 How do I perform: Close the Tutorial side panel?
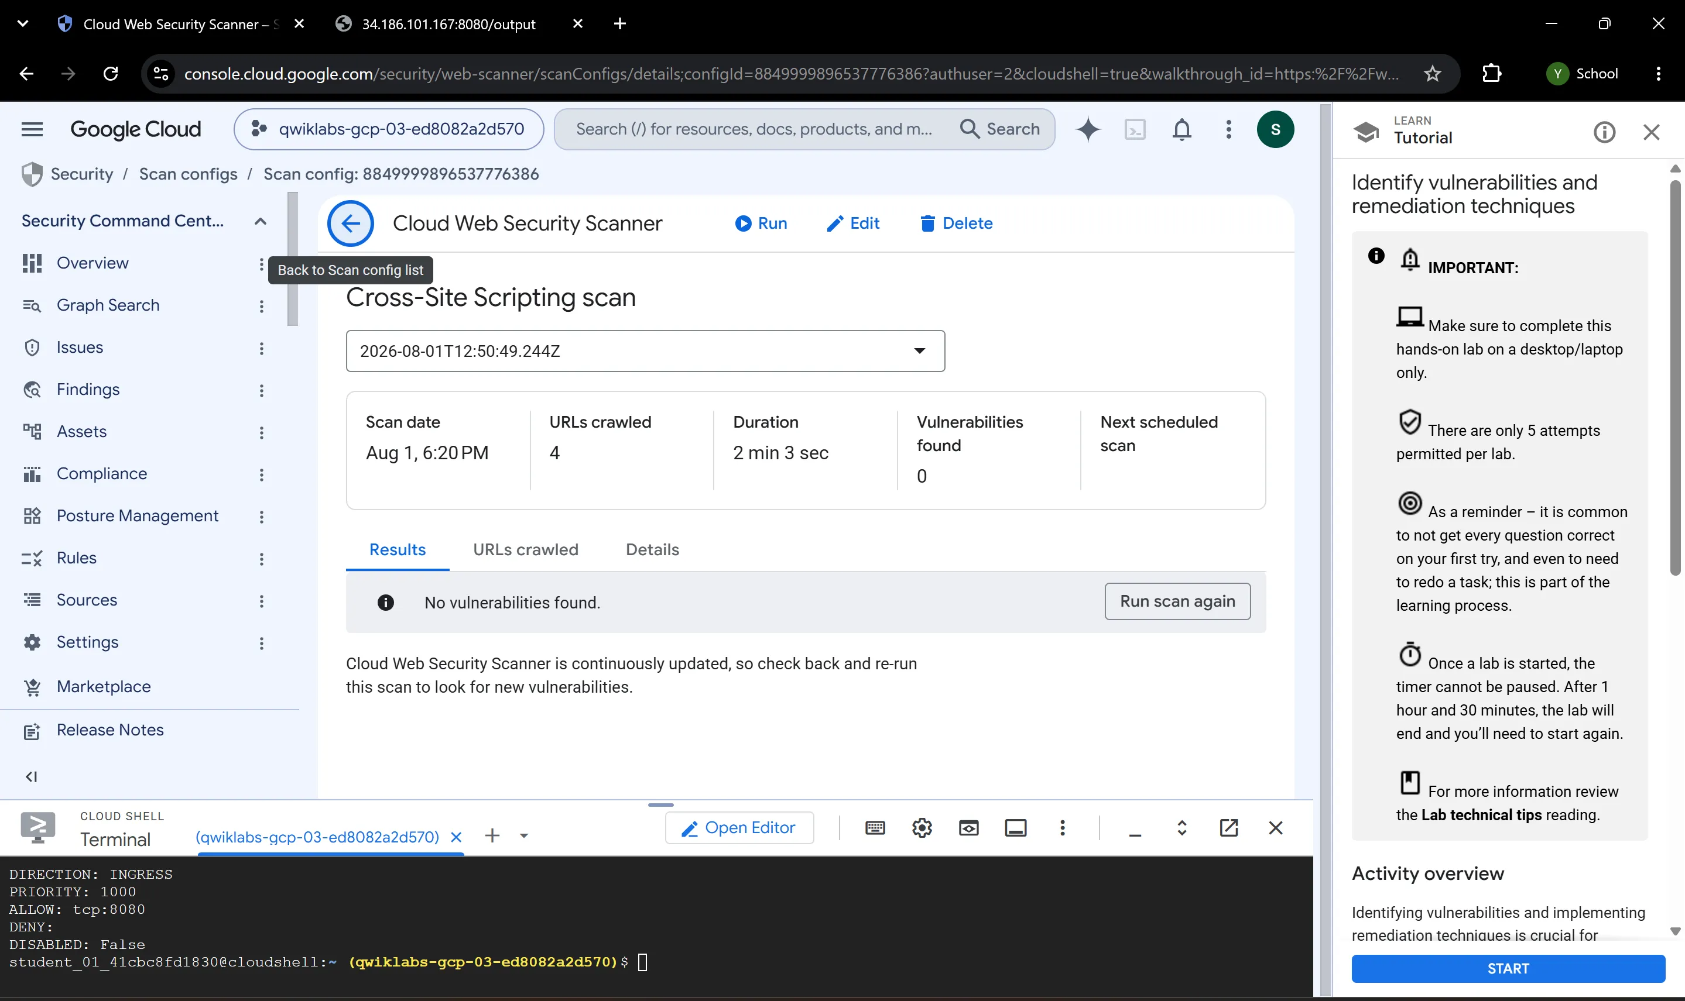(x=1650, y=132)
